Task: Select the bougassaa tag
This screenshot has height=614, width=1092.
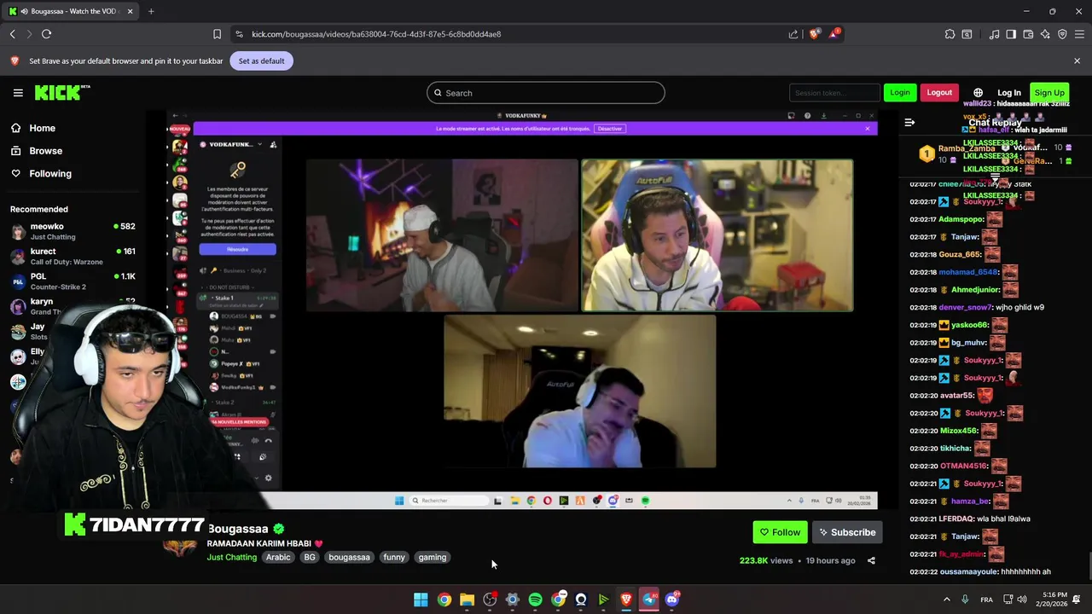Action: [x=349, y=558]
